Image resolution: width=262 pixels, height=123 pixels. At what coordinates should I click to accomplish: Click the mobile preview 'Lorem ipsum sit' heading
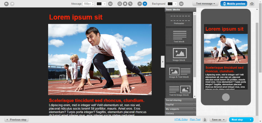tap(224, 29)
